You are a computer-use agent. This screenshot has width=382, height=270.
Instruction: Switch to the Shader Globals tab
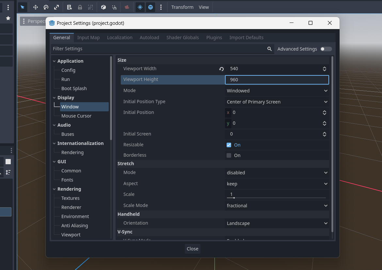(x=183, y=38)
